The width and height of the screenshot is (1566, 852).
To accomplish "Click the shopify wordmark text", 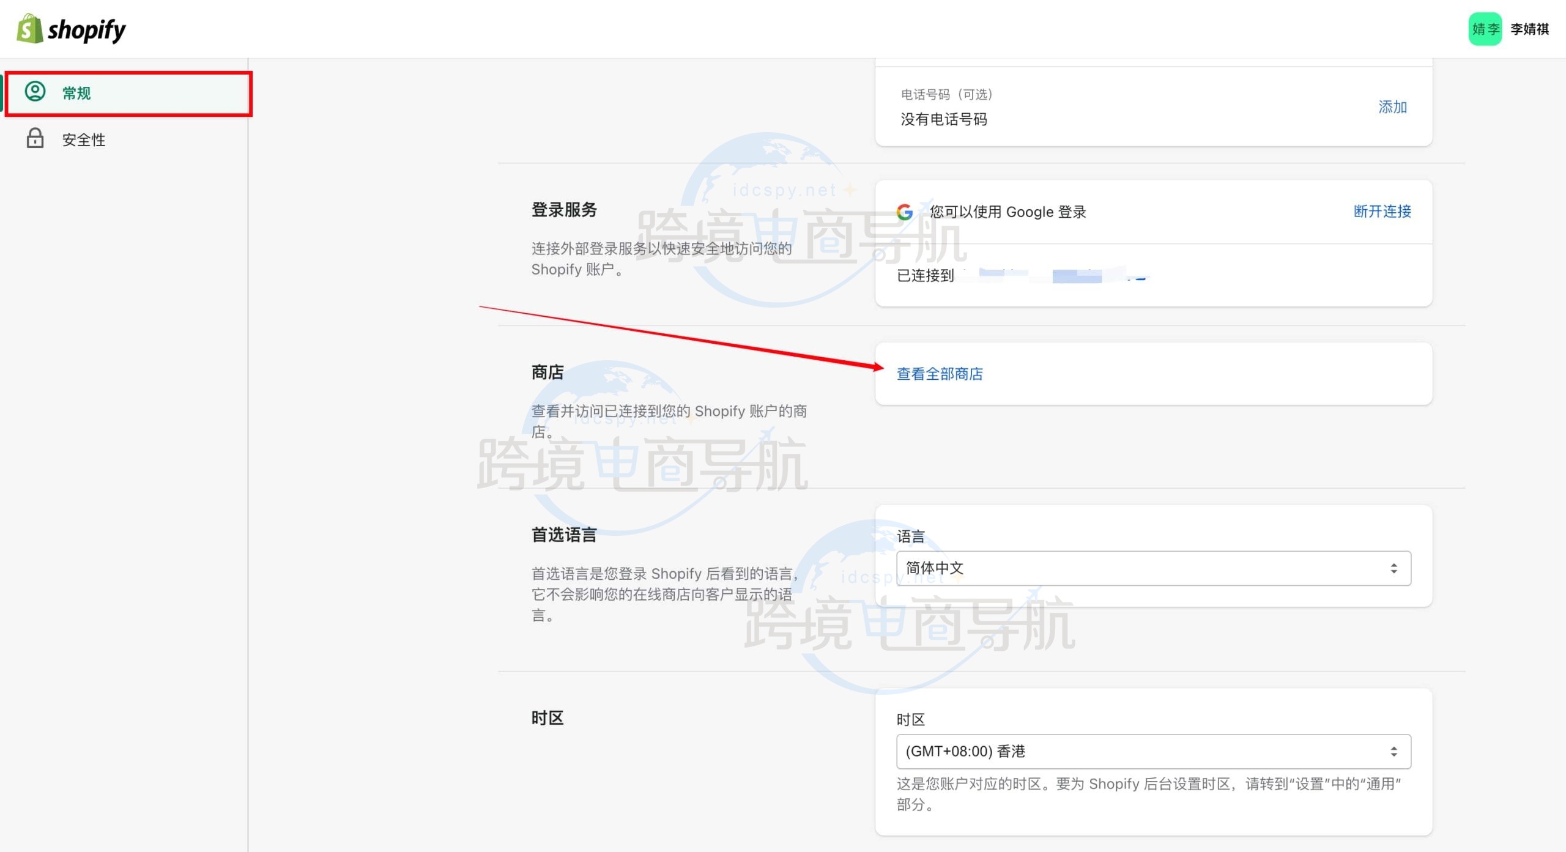I will (x=87, y=30).
